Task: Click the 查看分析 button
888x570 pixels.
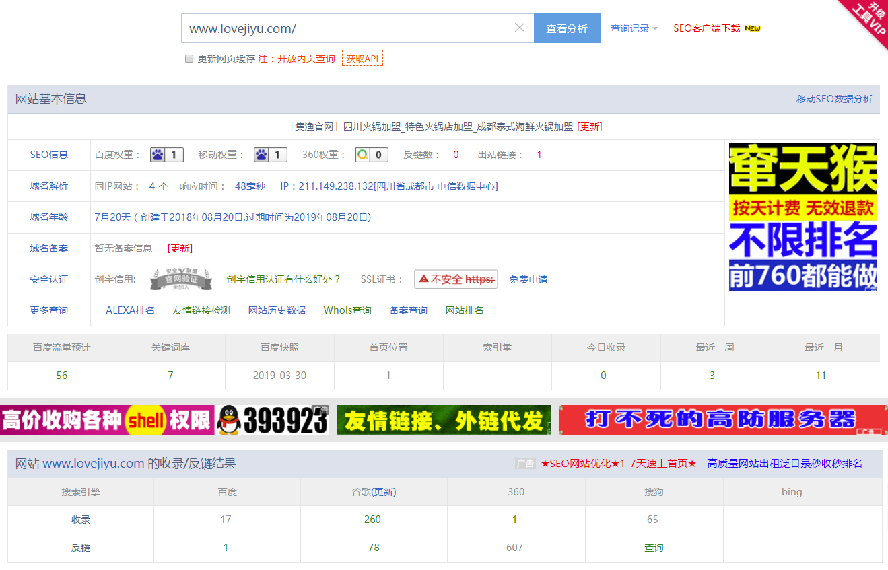Action: point(566,28)
